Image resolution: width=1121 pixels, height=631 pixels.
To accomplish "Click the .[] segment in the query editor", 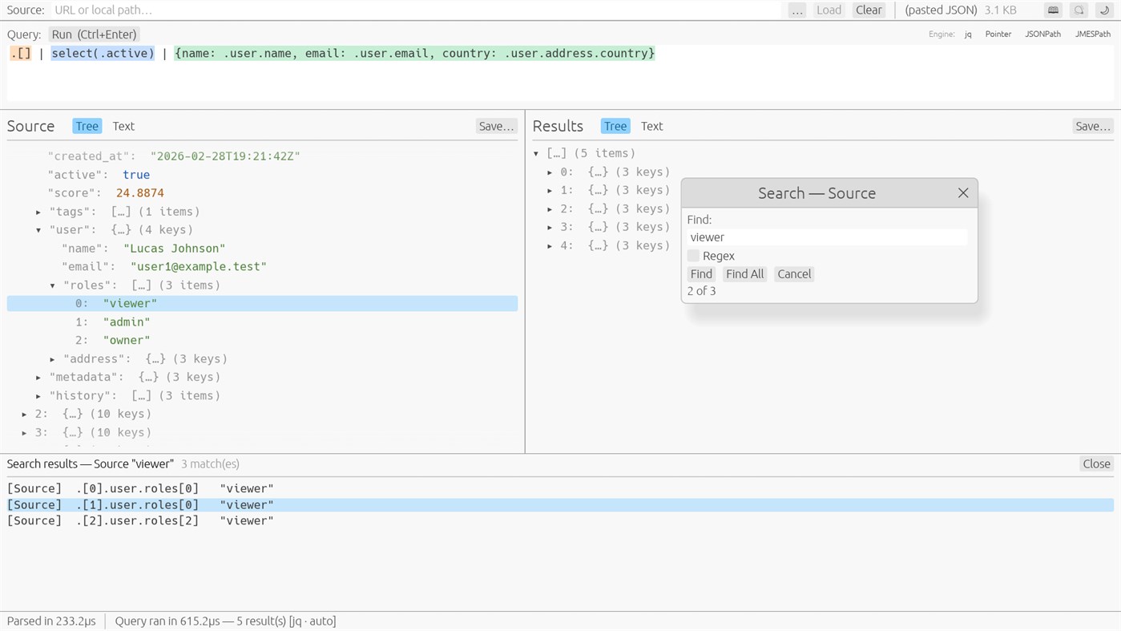I will point(20,54).
